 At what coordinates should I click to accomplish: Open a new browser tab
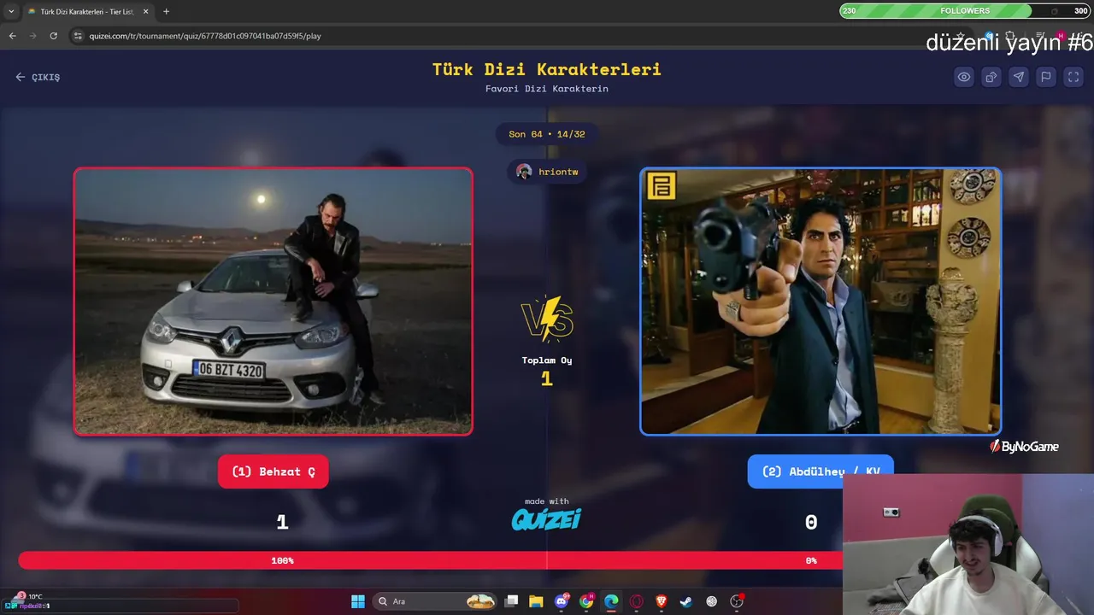pos(166,11)
